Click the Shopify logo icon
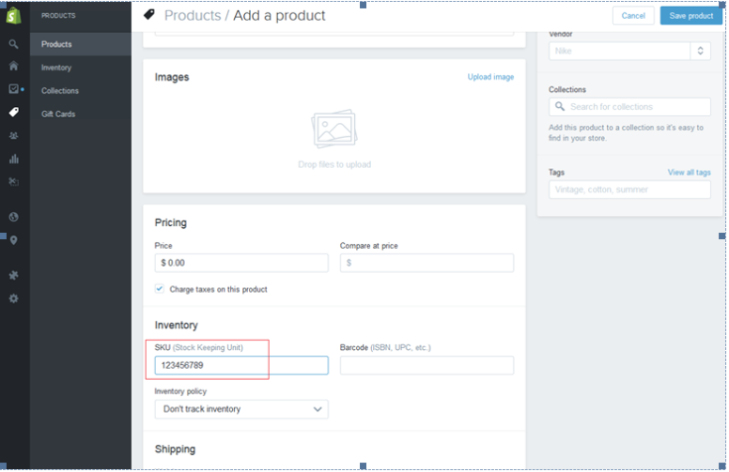 (x=13, y=16)
